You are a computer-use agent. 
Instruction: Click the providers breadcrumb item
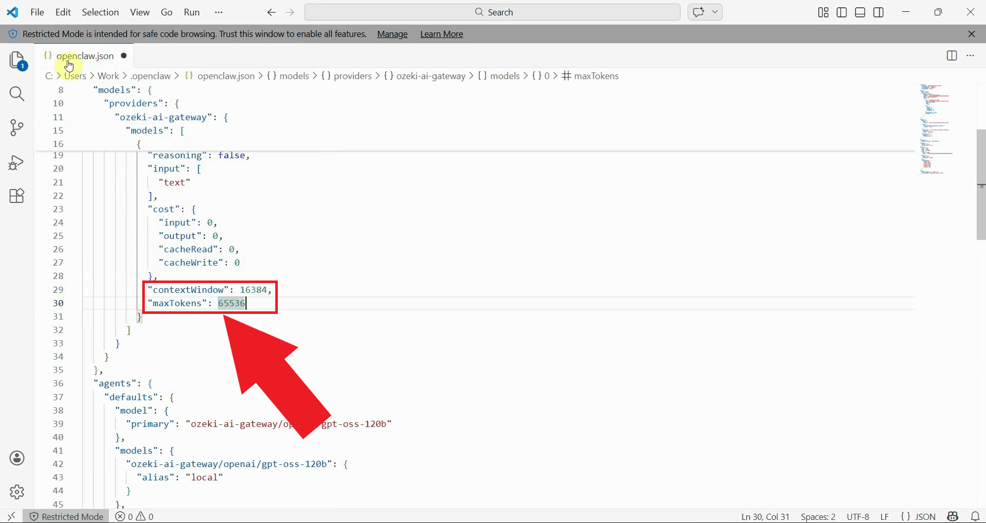click(353, 76)
